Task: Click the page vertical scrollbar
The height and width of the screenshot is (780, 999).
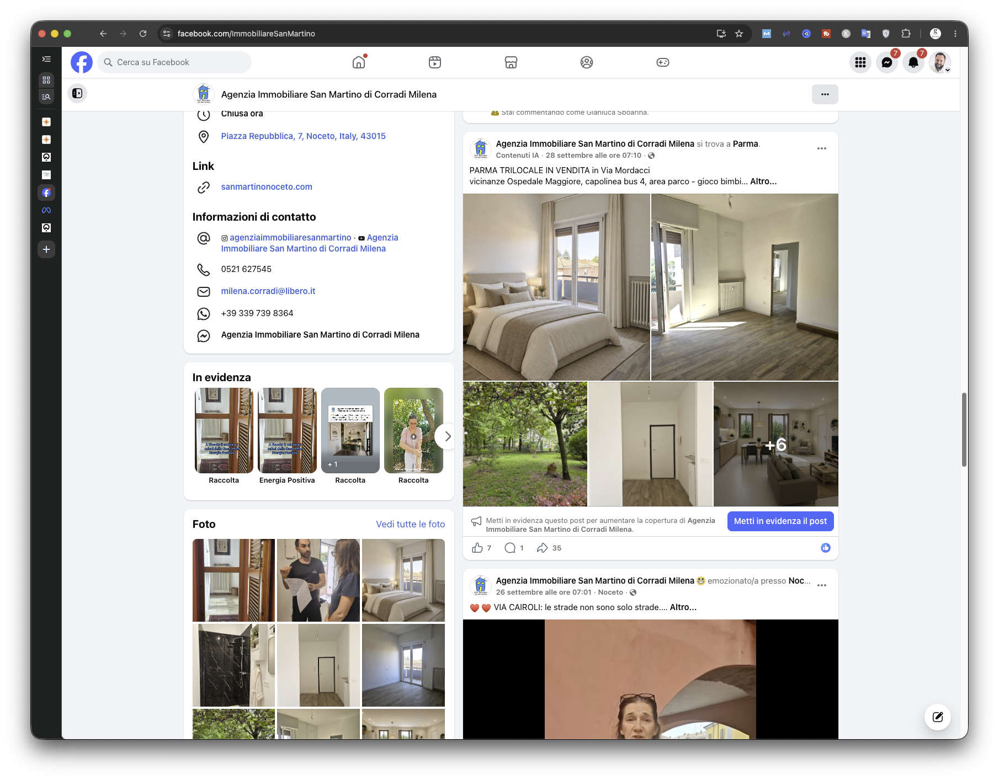Action: [x=964, y=430]
